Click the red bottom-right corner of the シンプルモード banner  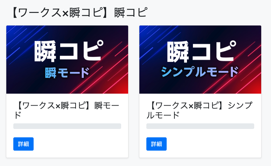pos(256,89)
